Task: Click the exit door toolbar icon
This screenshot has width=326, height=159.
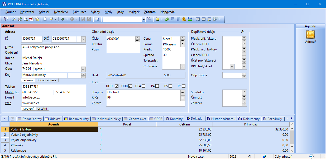Action: point(6,19)
